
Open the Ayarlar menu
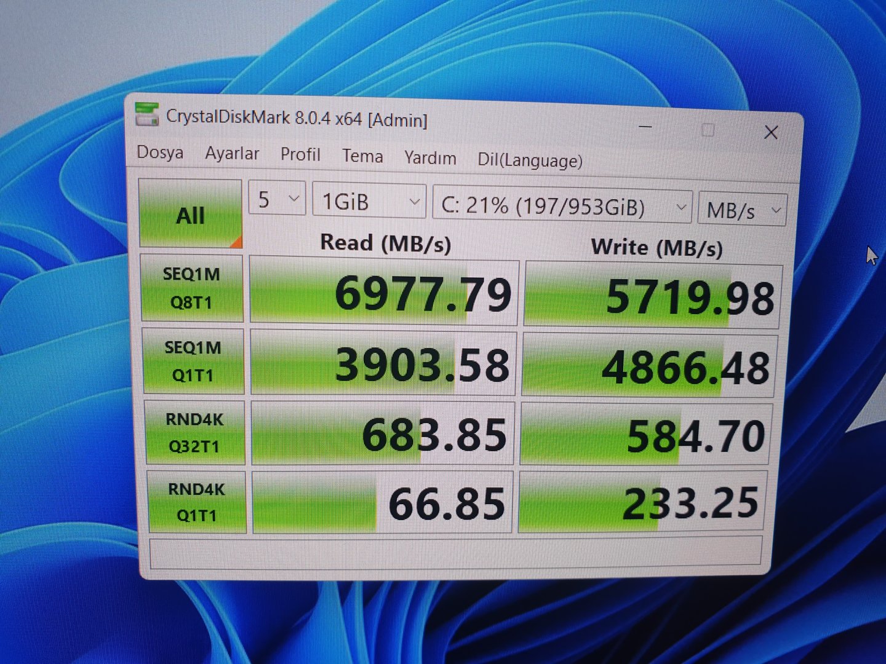[232, 153]
